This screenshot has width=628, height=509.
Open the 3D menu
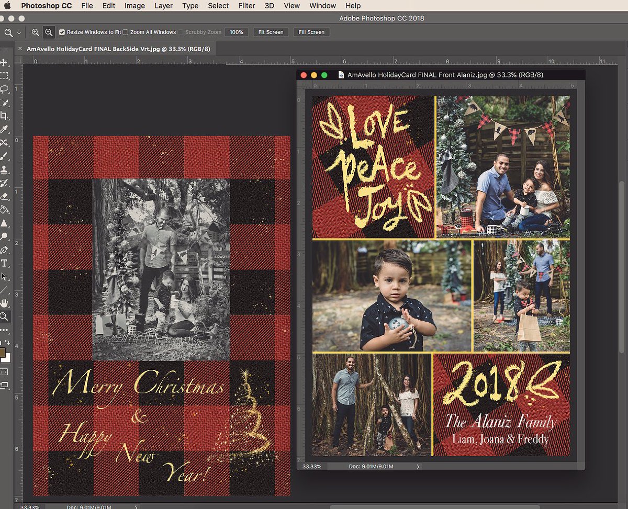click(269, 6)
